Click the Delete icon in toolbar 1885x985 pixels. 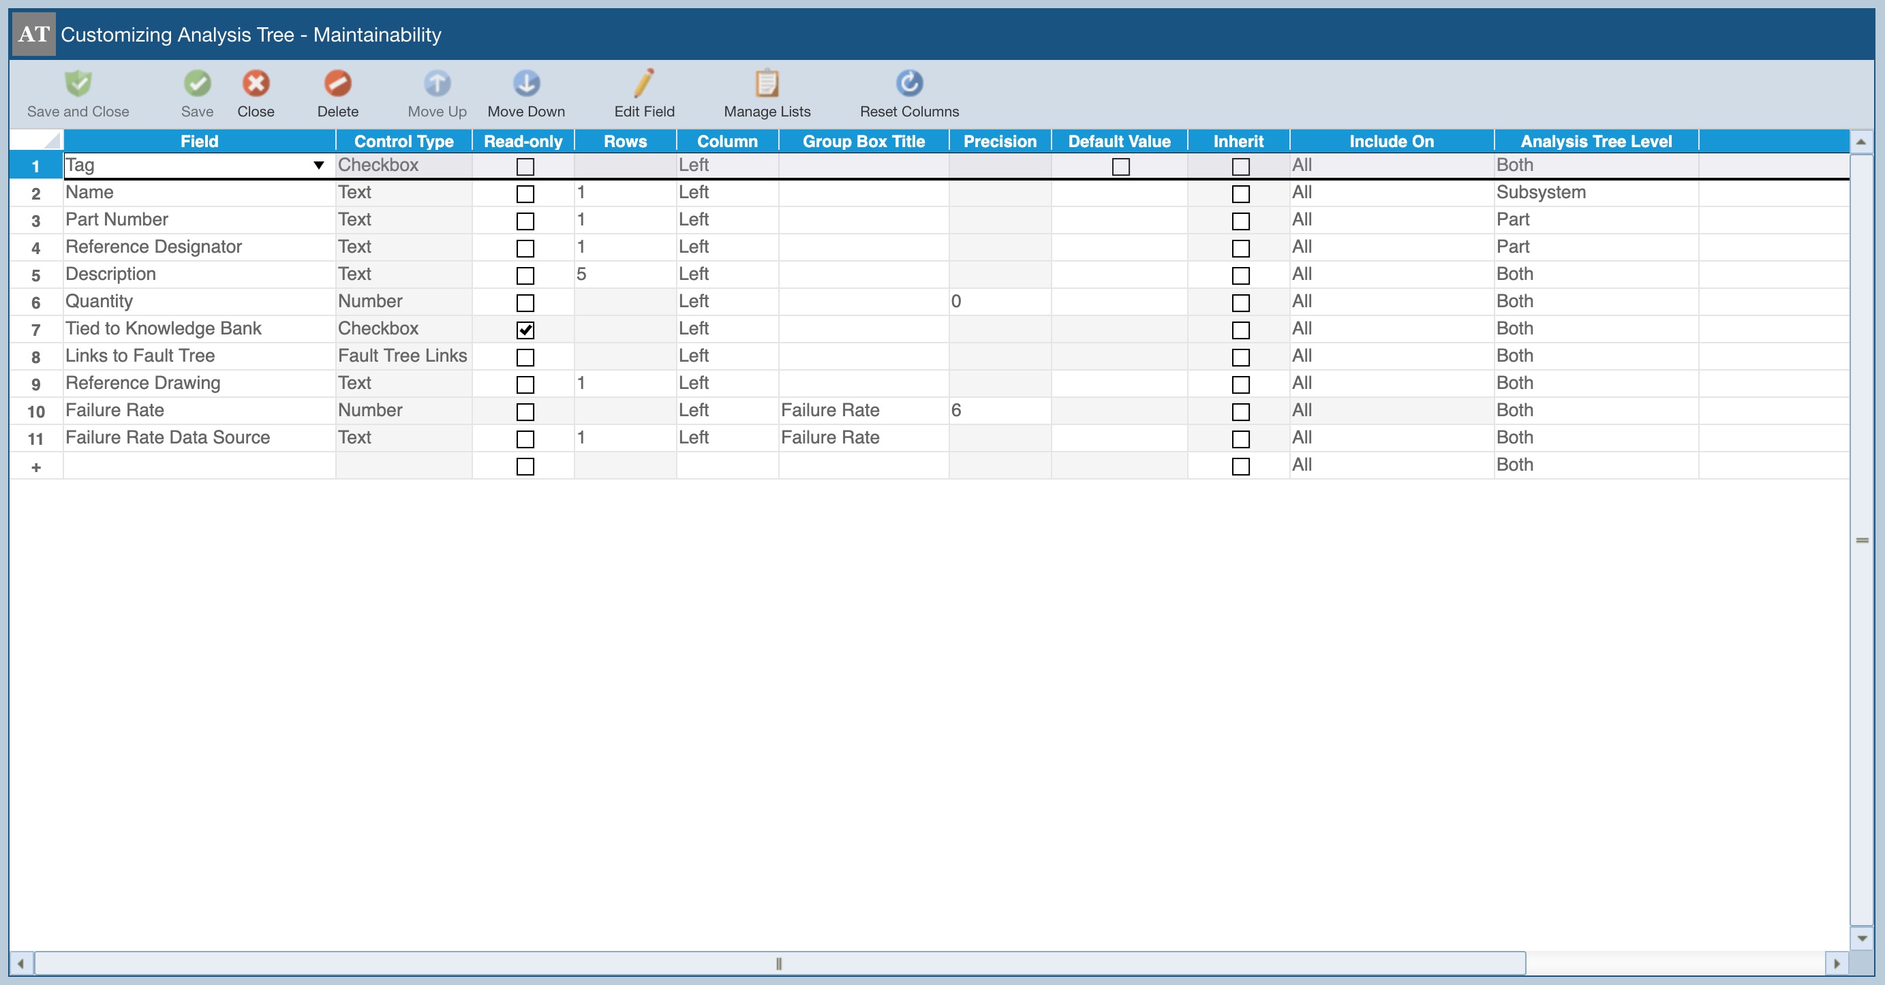pos(337,83)
